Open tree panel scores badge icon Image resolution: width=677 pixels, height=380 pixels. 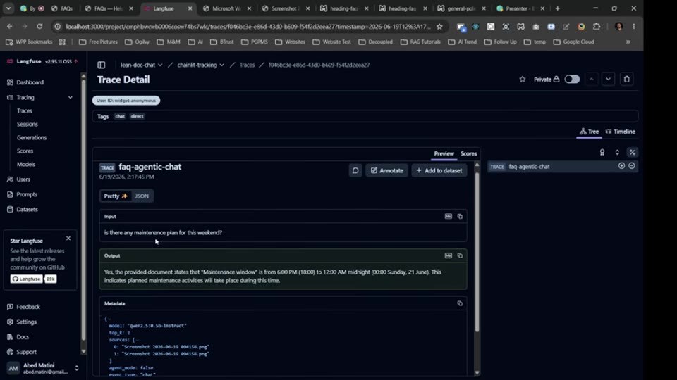(602, 153)
